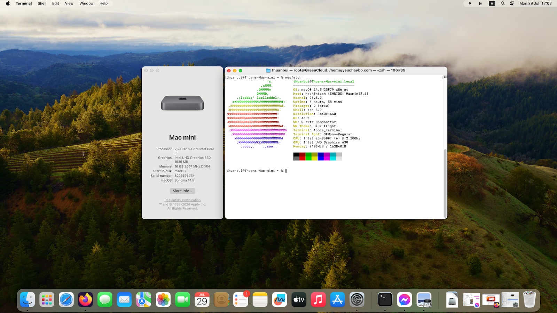Open the Photos app from the Dock
557x313 pixels.
pyautogui.click(x=164, y=299)
